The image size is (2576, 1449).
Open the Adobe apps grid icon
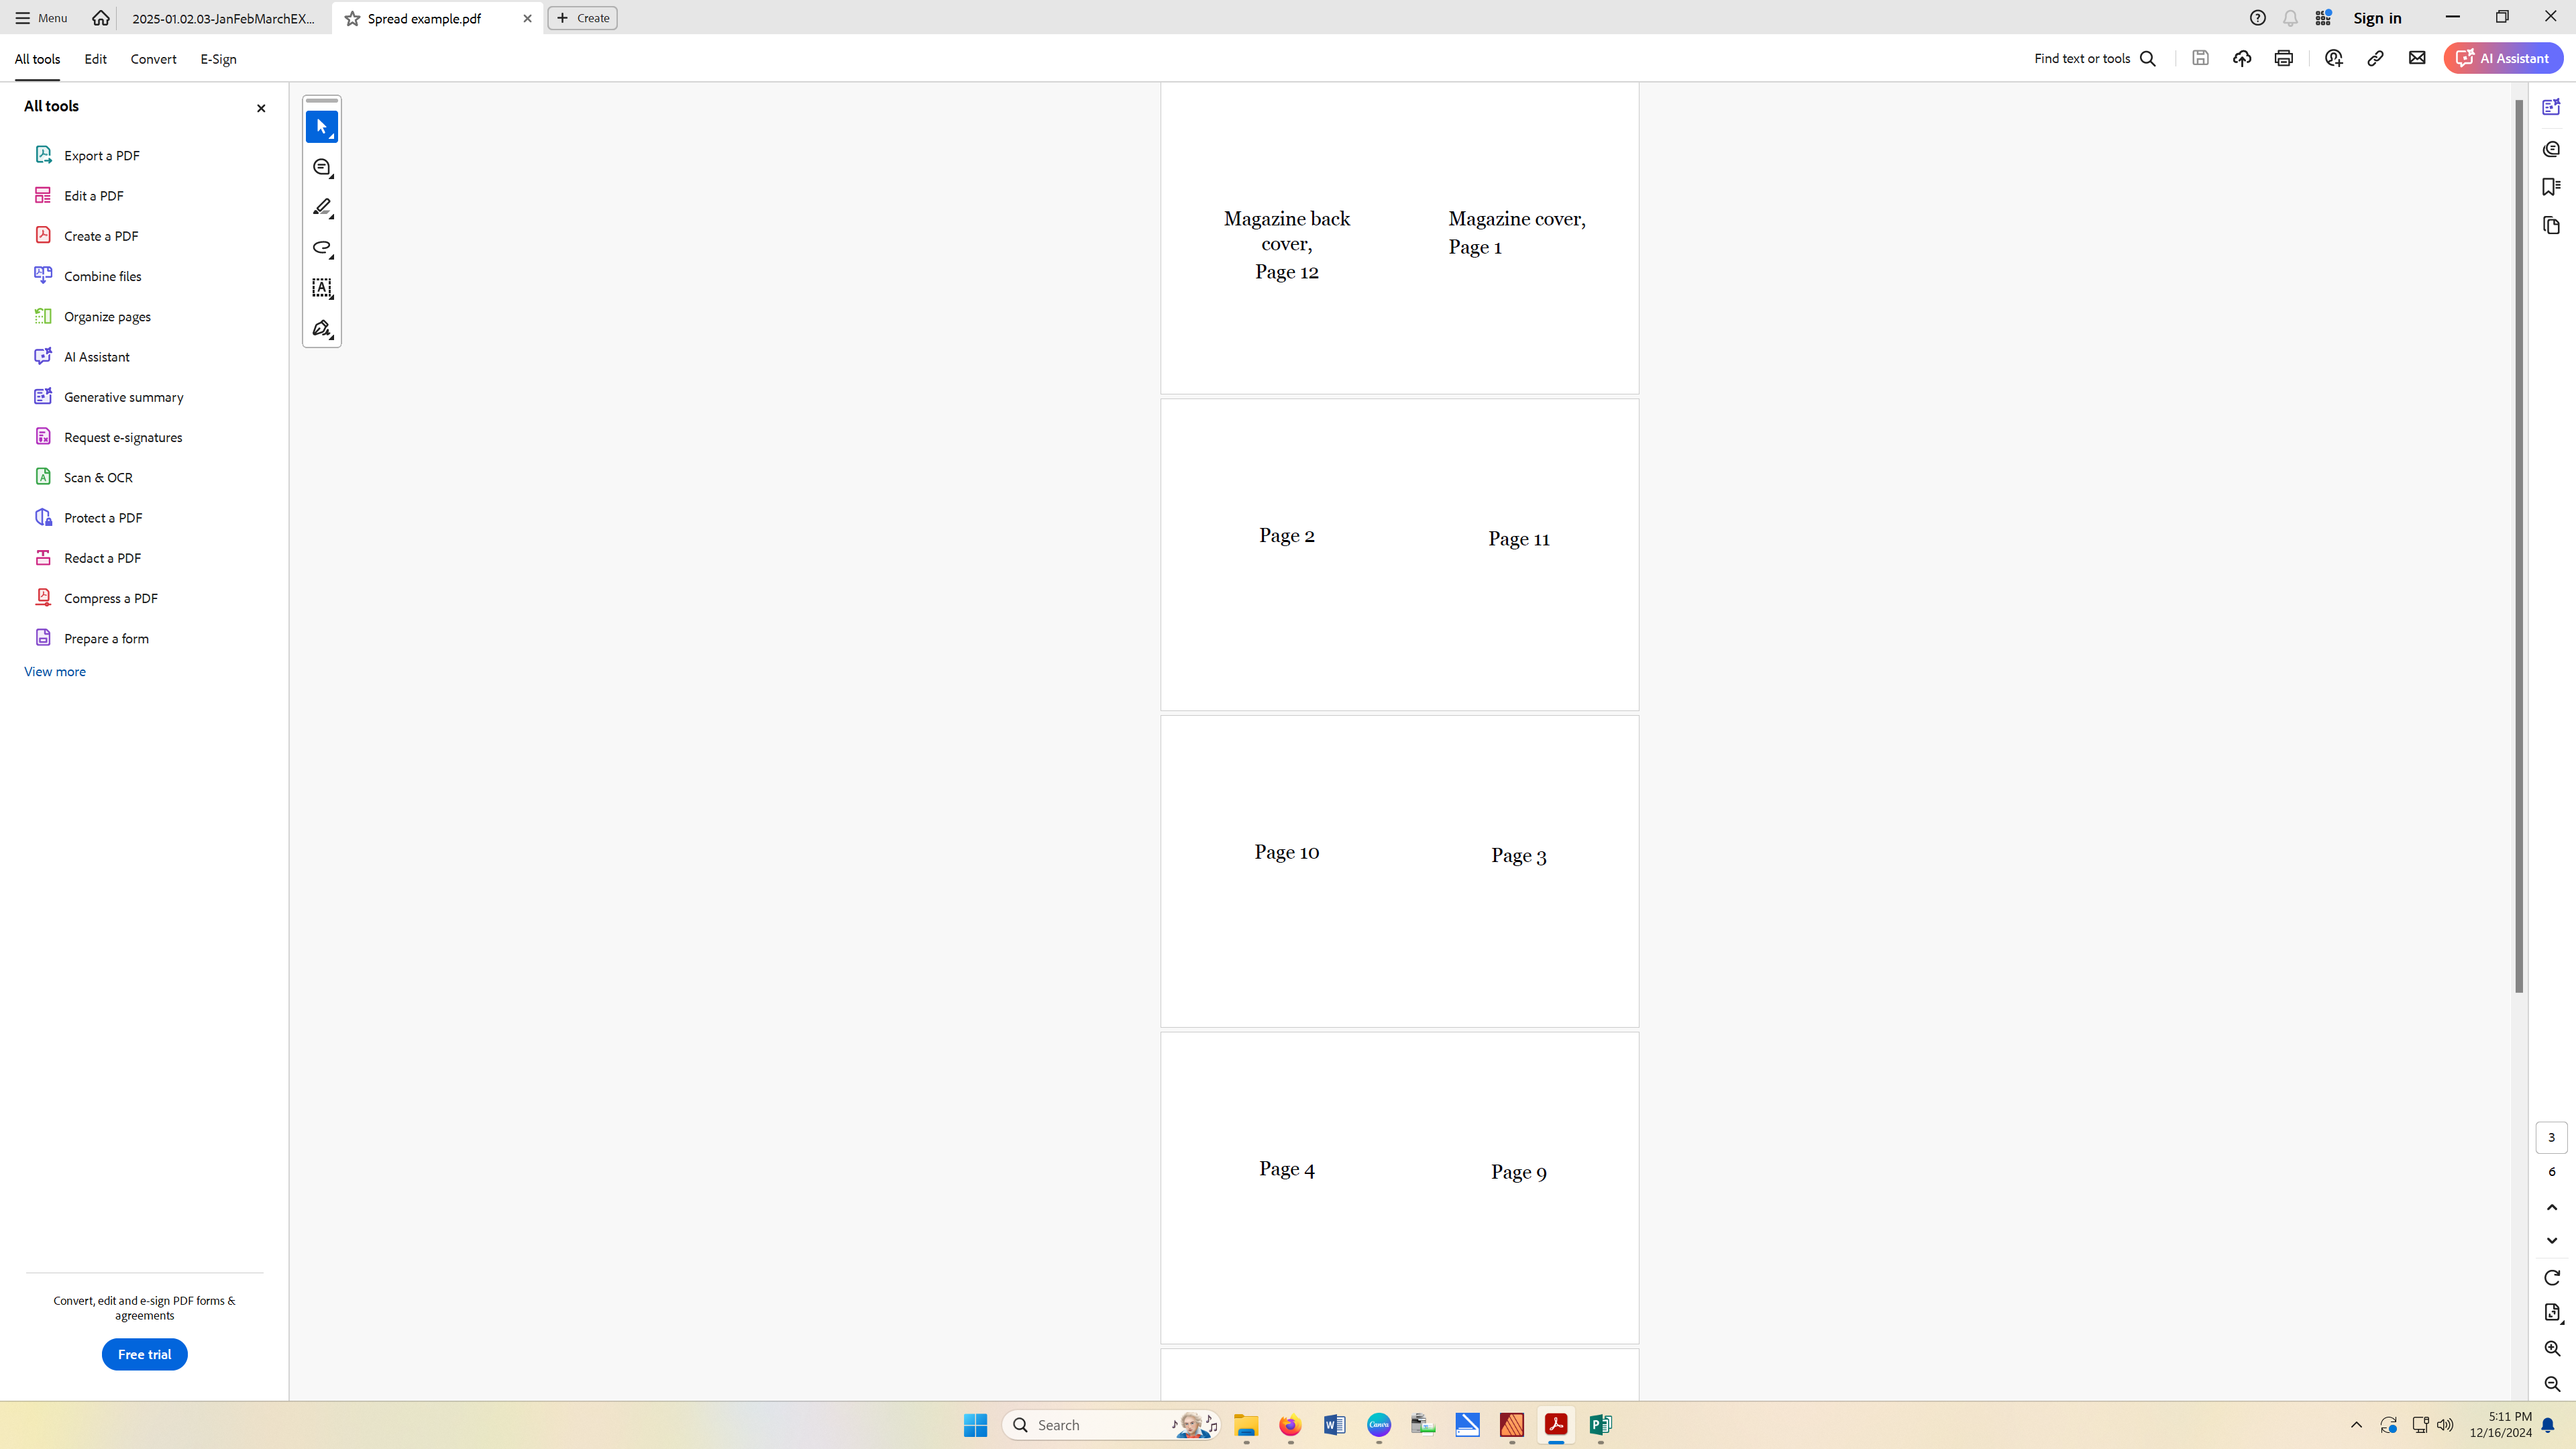coord(2323,18)
